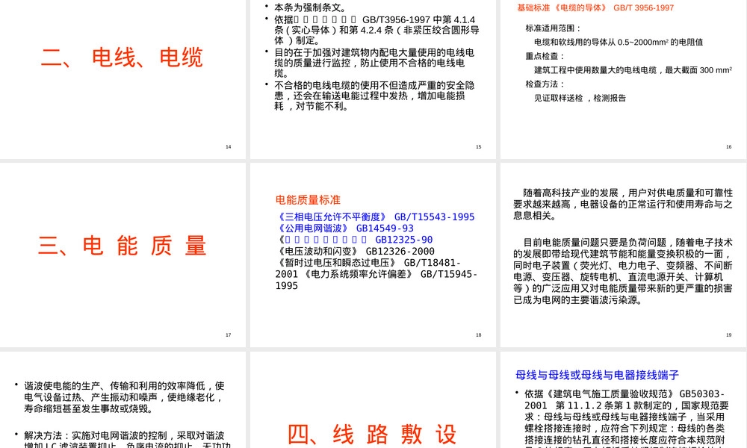
Task: Click slide page number 18
Action: point(478,335)
